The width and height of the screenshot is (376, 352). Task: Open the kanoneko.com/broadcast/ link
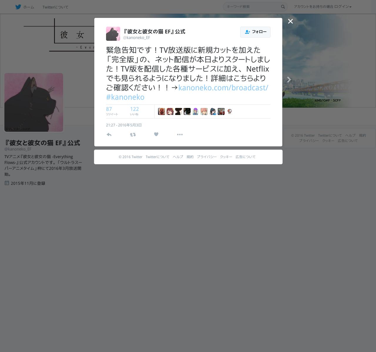tap(223, 88)
